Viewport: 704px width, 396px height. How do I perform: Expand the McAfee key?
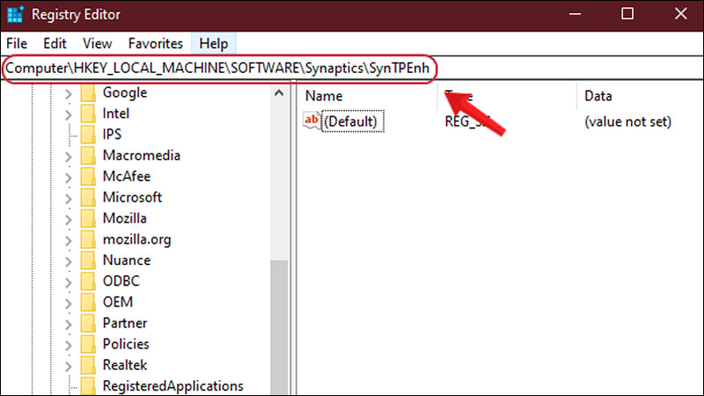(69, 178)
